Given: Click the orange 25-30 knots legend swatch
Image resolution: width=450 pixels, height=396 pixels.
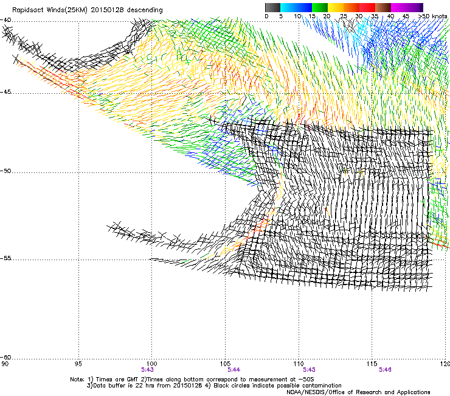Looking at the screenshot, I should [x=351, y=7].
